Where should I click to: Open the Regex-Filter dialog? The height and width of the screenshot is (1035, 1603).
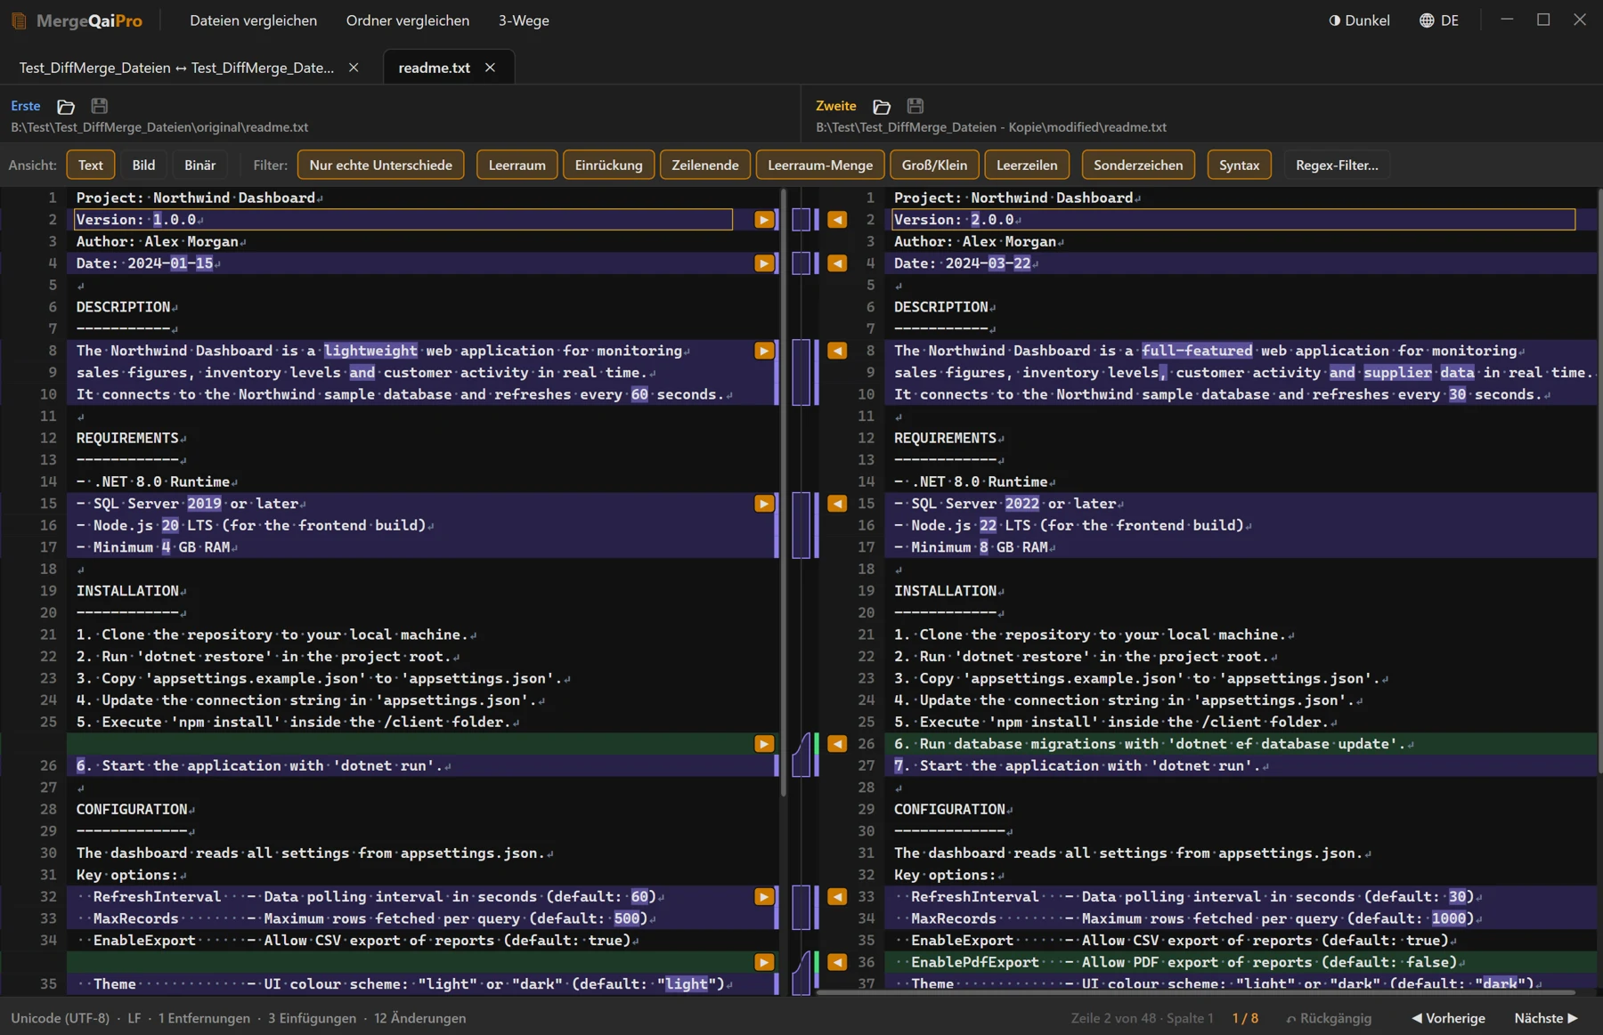point(1337,165)
